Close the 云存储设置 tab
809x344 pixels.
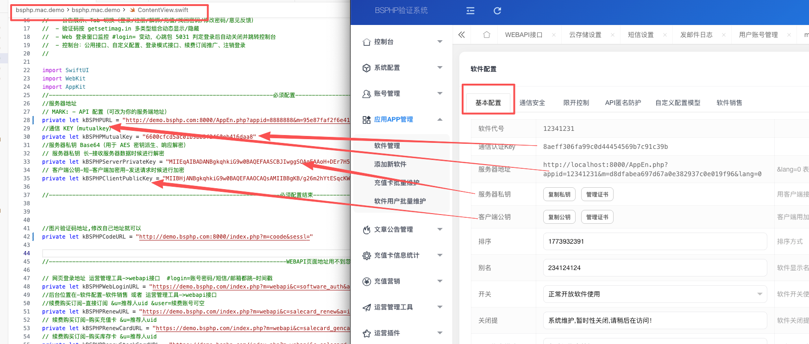tap(613, 35)
